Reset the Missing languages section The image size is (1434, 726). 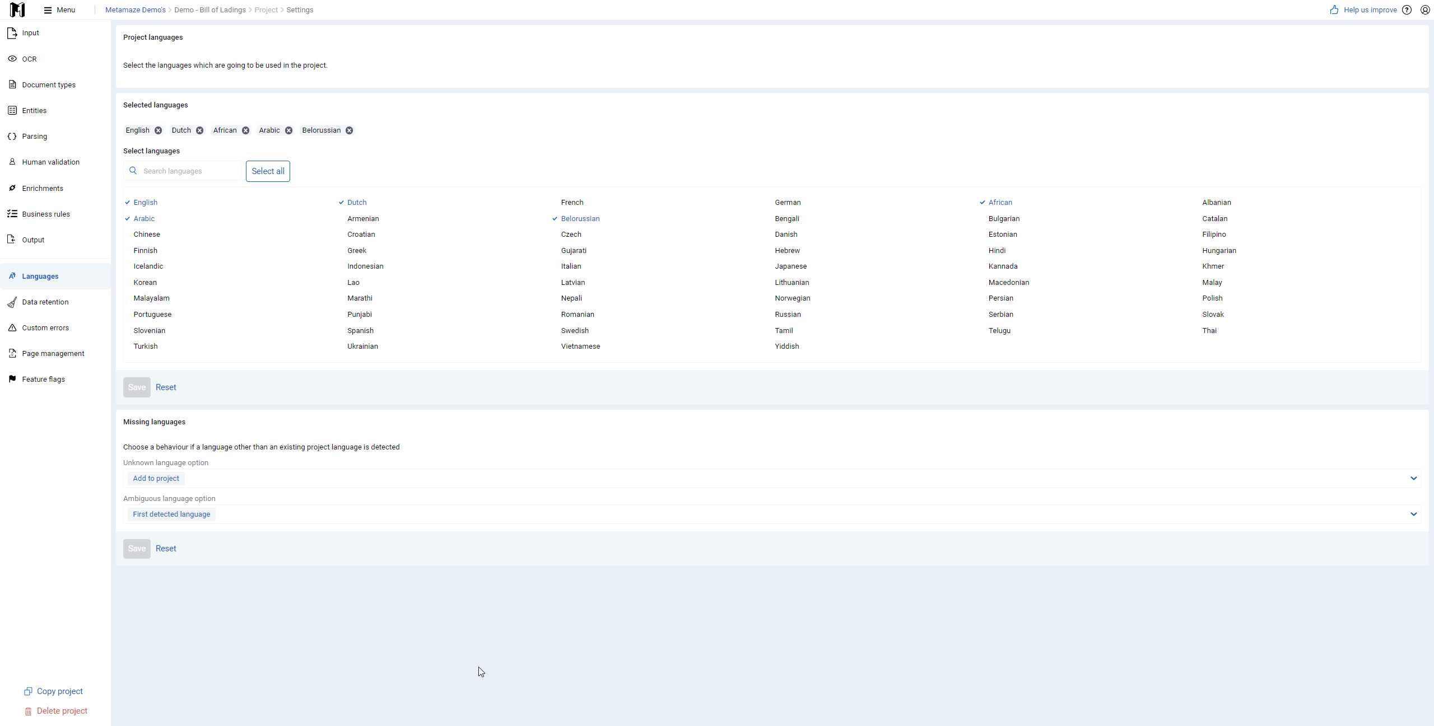(166, 549)
